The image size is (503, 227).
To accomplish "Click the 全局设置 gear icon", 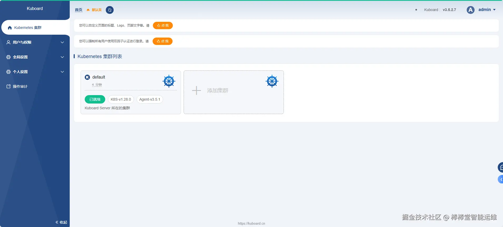I will 8,57.
